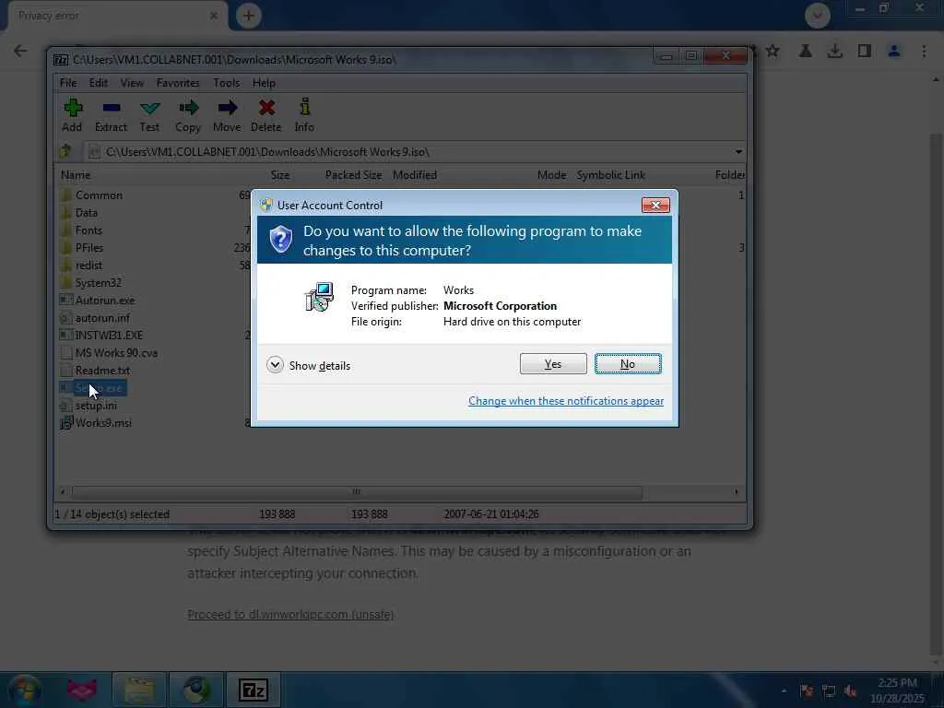The image size is (944, 708).
Task: Allow Works by clicking Yes
Action: 553,363
